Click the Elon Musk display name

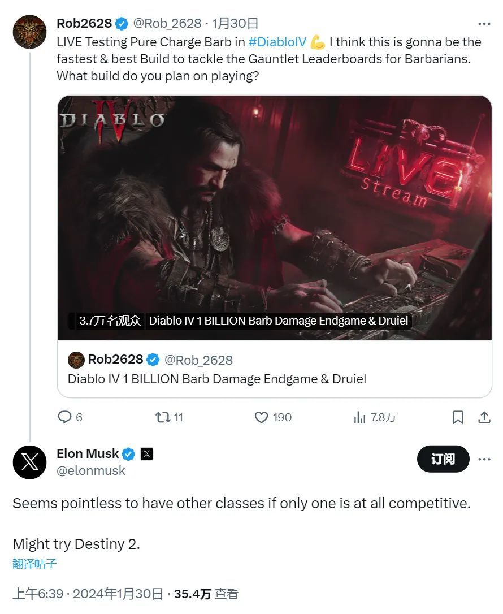pos(88,453)
